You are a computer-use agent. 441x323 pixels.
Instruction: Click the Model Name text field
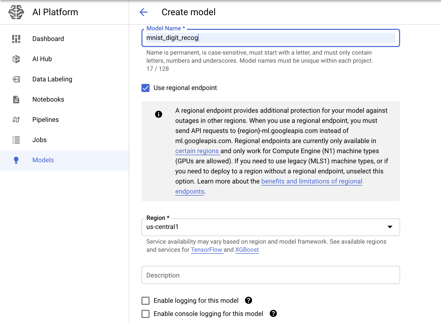[271, 38]
